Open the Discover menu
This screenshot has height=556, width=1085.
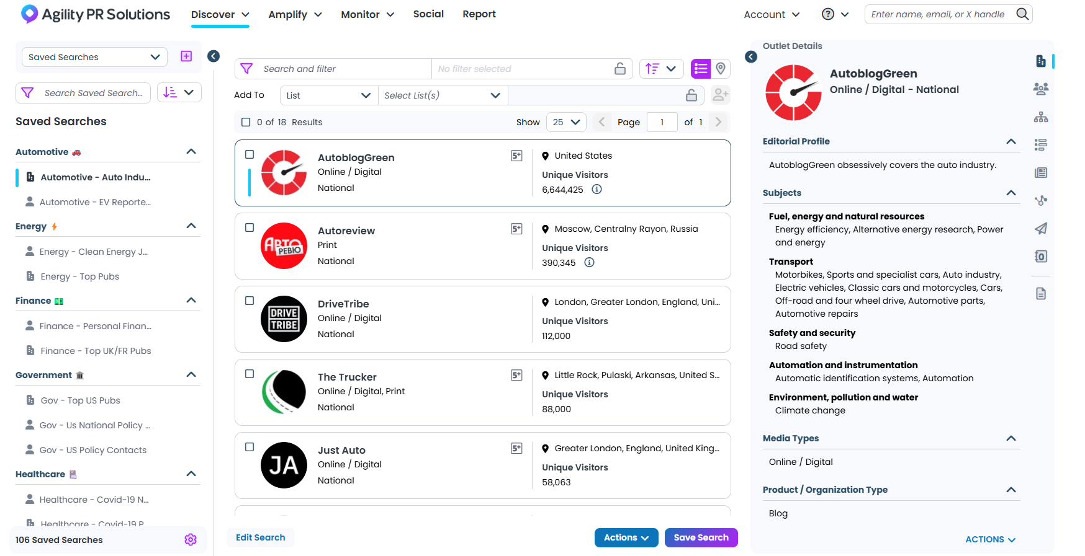220,14
